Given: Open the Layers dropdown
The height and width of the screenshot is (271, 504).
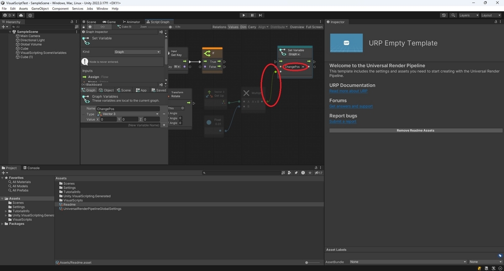Looking at the screenshot, I should (468, 15).
